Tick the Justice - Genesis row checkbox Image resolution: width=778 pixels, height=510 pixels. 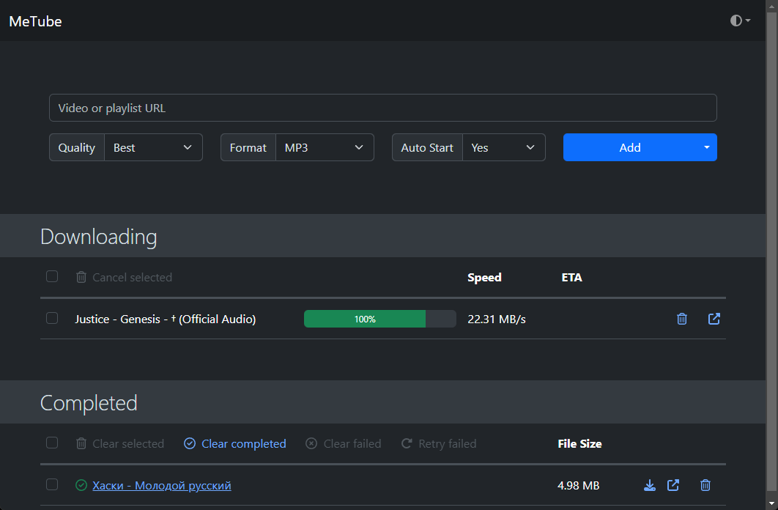[x=52, y=318]
